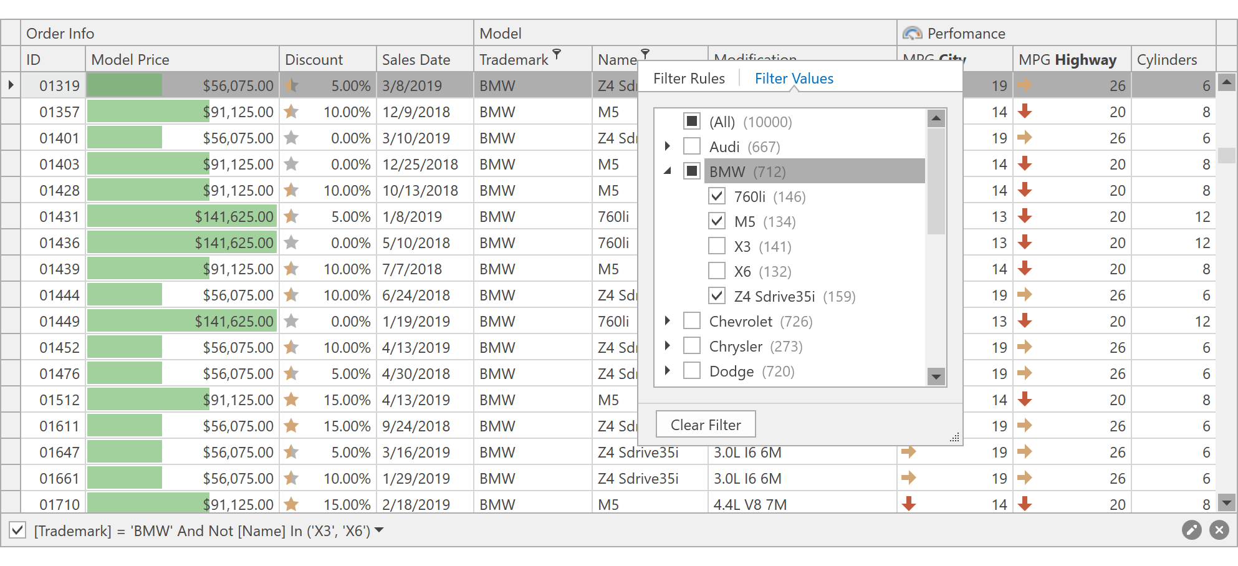Switch to the Filter Rules tab

pyautogui.click(x=689, y=79)
